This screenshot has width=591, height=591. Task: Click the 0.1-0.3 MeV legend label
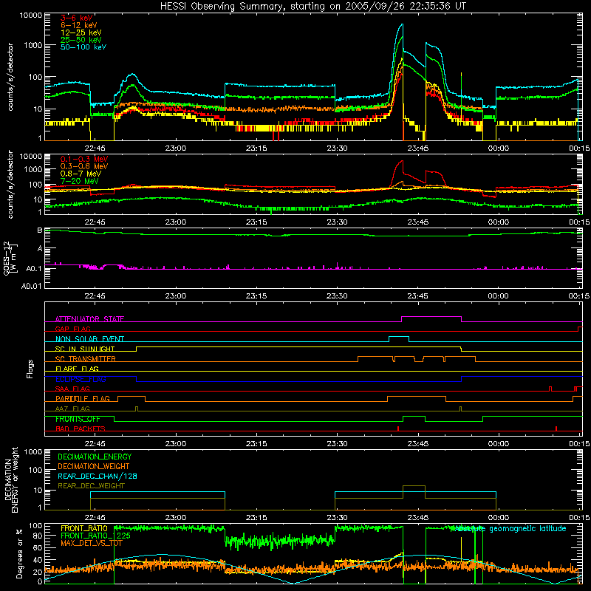[x=84, y=159]
